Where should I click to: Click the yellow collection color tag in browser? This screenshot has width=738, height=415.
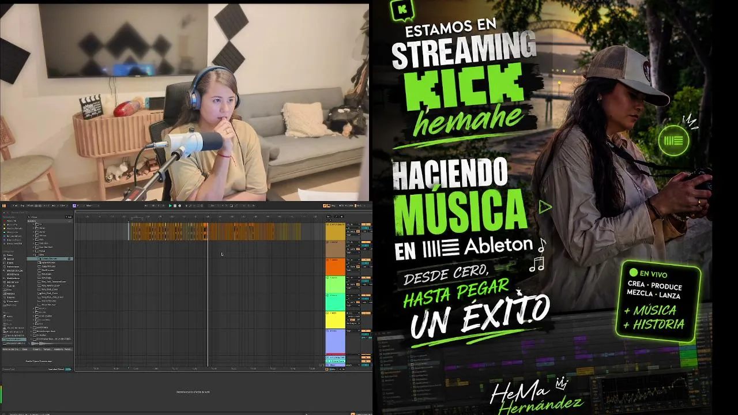pyautogui.click(x=4, y=228)
